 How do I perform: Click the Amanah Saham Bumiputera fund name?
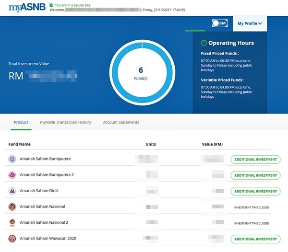click(x=45, y=159)
